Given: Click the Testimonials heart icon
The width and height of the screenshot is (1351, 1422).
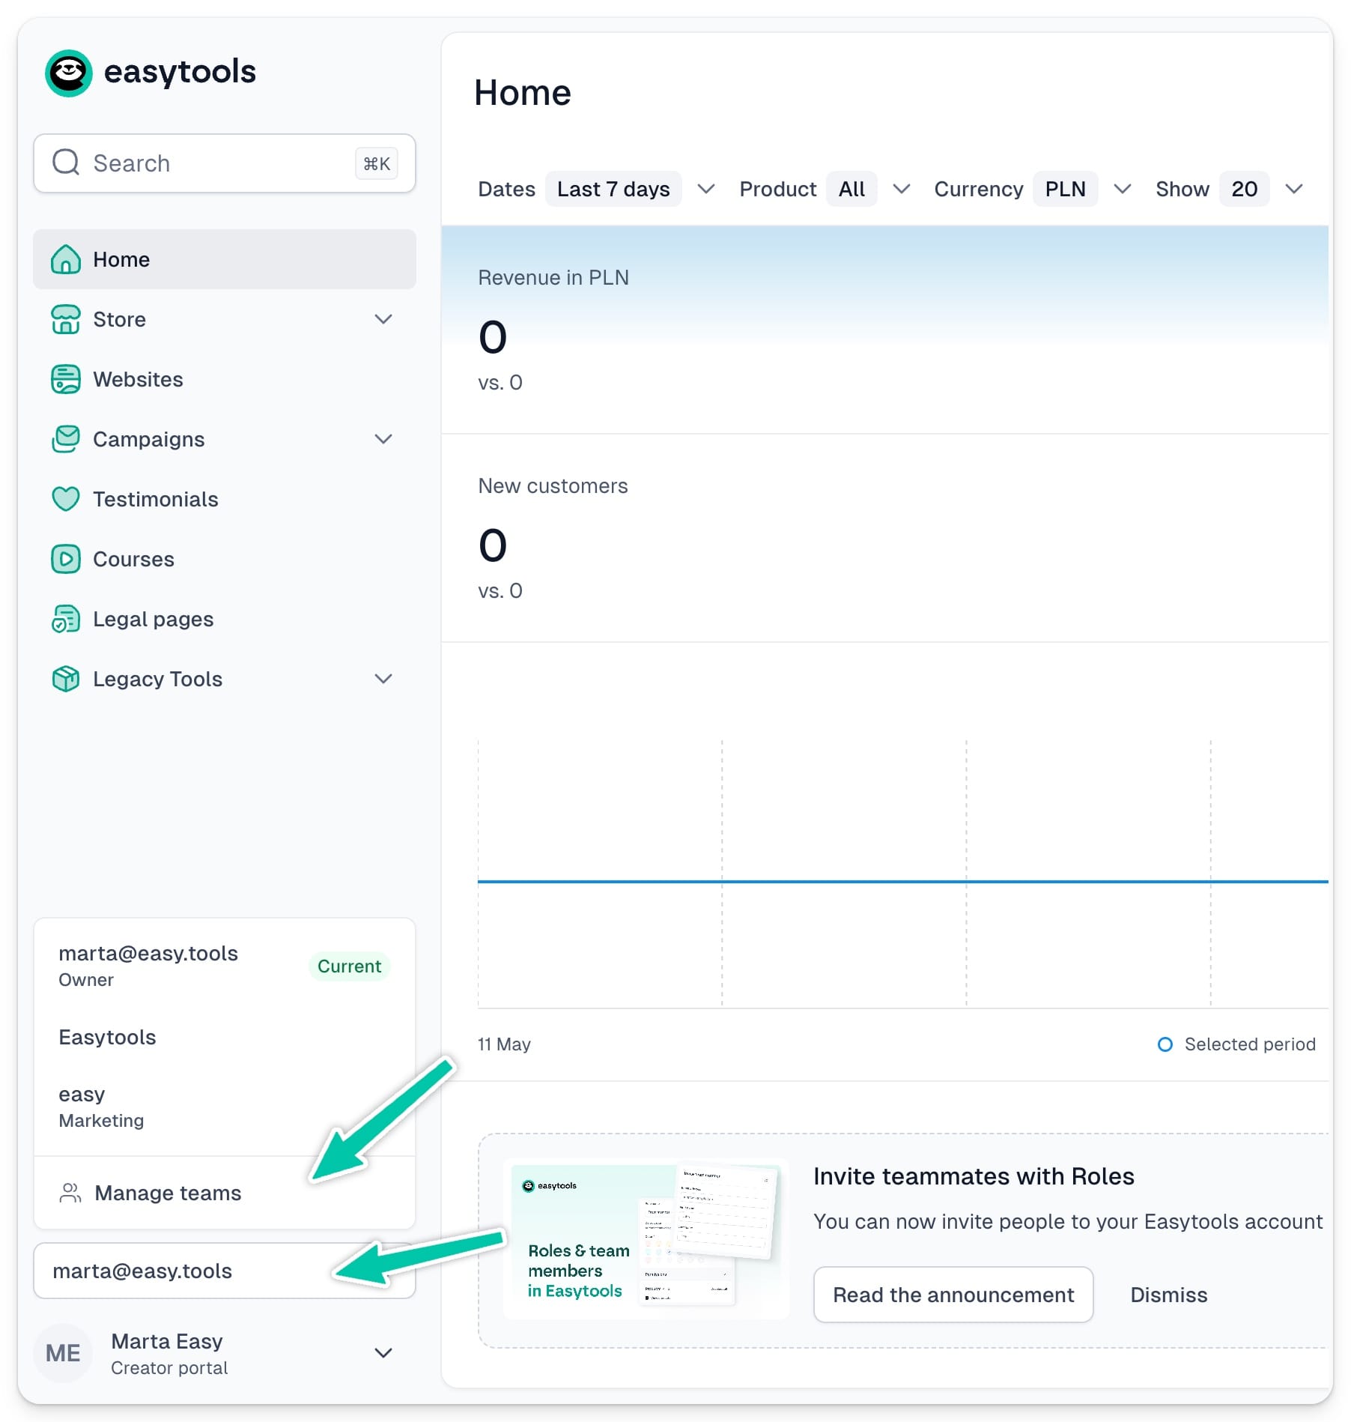Looking at the screenshot, I should click(66, 499).
